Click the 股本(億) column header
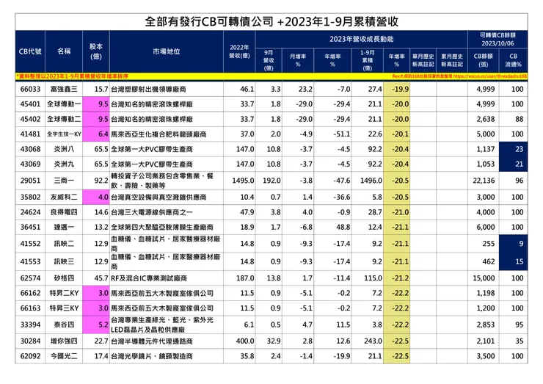Viewport: 543px width, 384px height. (96, 51)
